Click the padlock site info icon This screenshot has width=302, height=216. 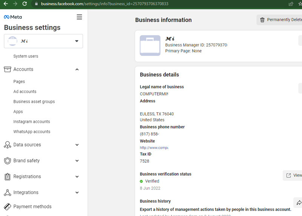(36, 4)
